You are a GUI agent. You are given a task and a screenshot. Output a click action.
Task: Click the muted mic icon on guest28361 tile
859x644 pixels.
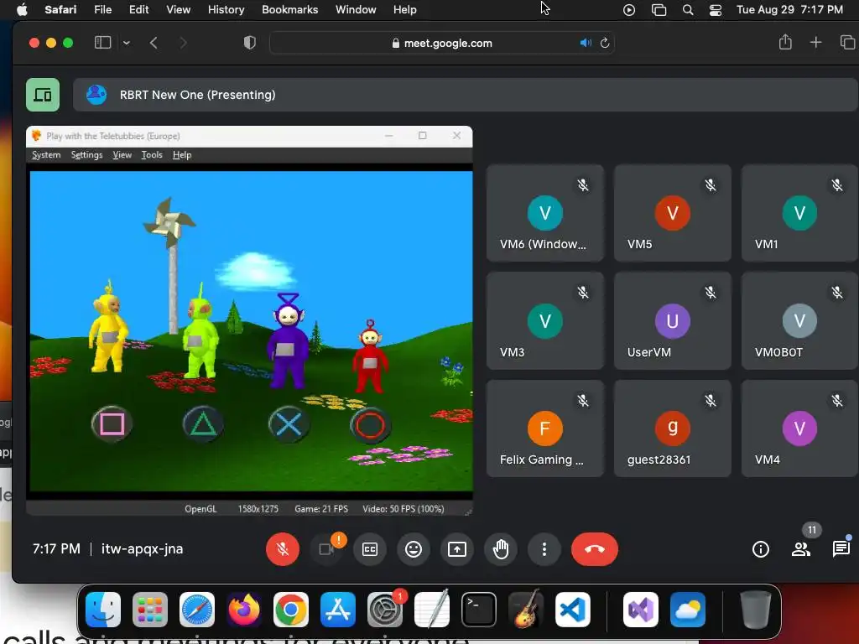(x=711, y=401)
